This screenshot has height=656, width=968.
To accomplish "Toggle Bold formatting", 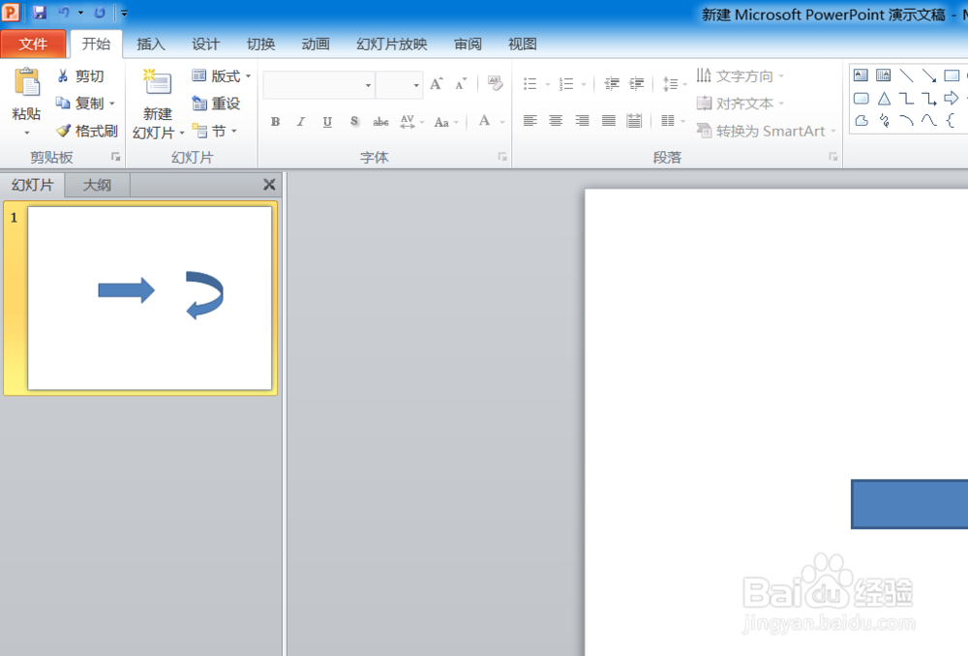I will [x=275, y=122].
